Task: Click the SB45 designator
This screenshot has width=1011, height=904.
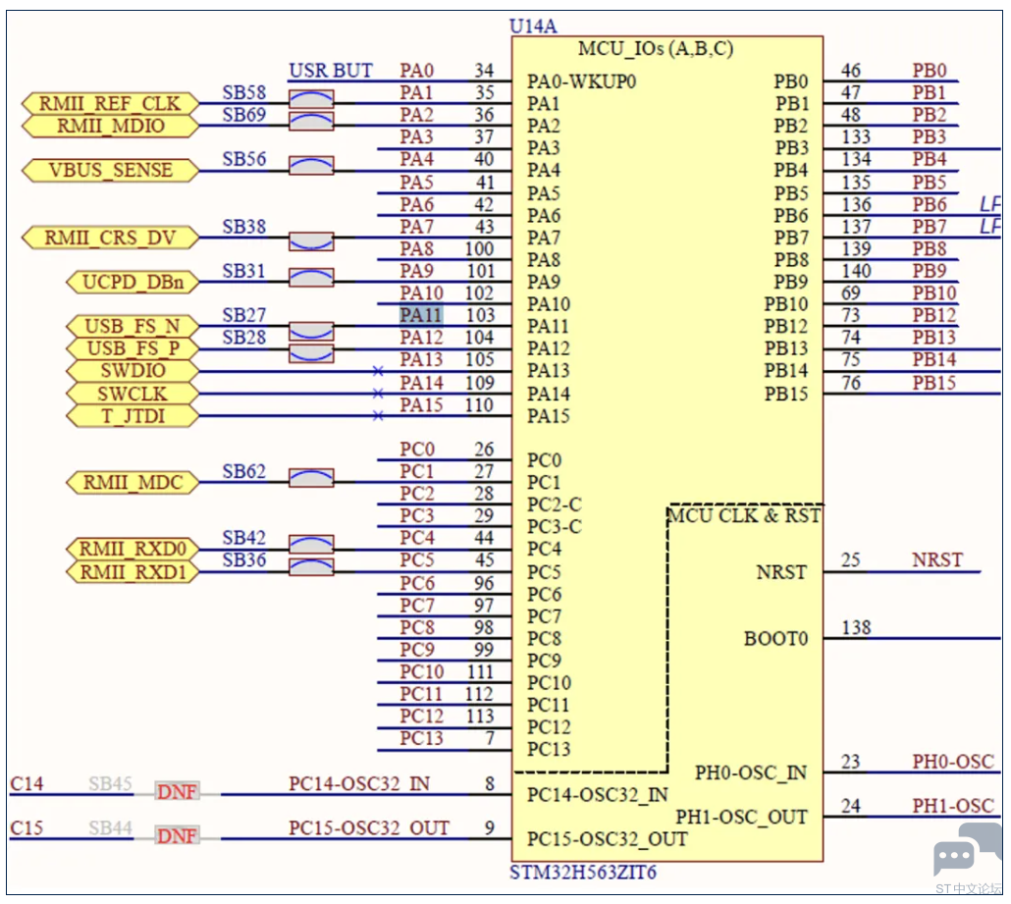Action: (x=110, y=783)
